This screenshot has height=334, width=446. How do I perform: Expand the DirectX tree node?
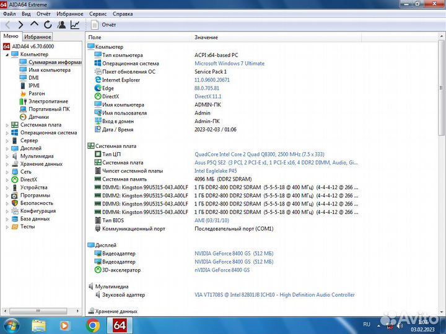7,180
